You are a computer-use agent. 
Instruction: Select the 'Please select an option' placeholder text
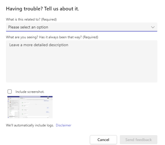(28, 27)
